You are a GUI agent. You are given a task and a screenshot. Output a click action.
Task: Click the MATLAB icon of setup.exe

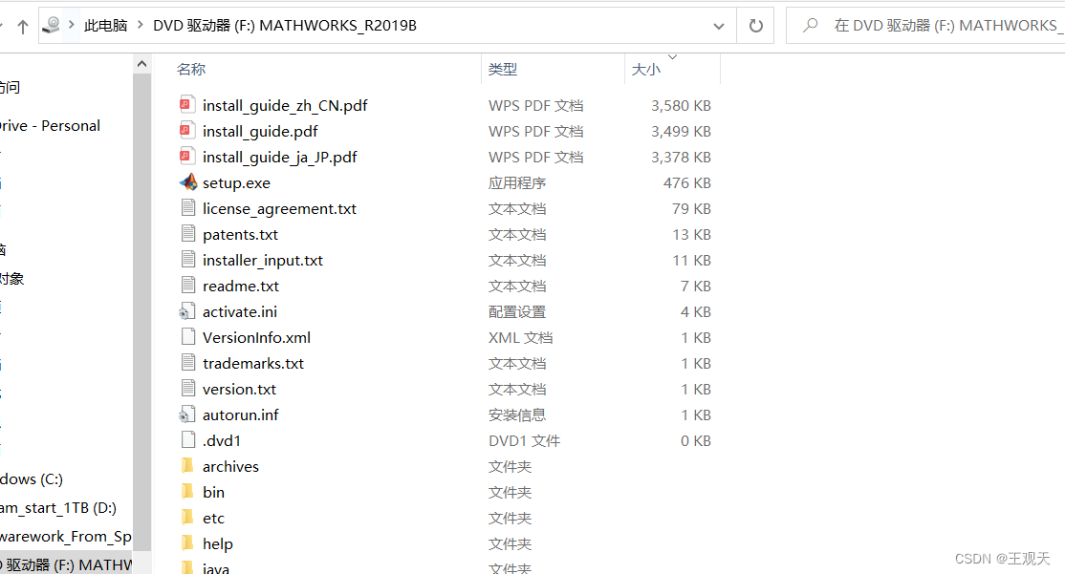(x=188, y=182)
